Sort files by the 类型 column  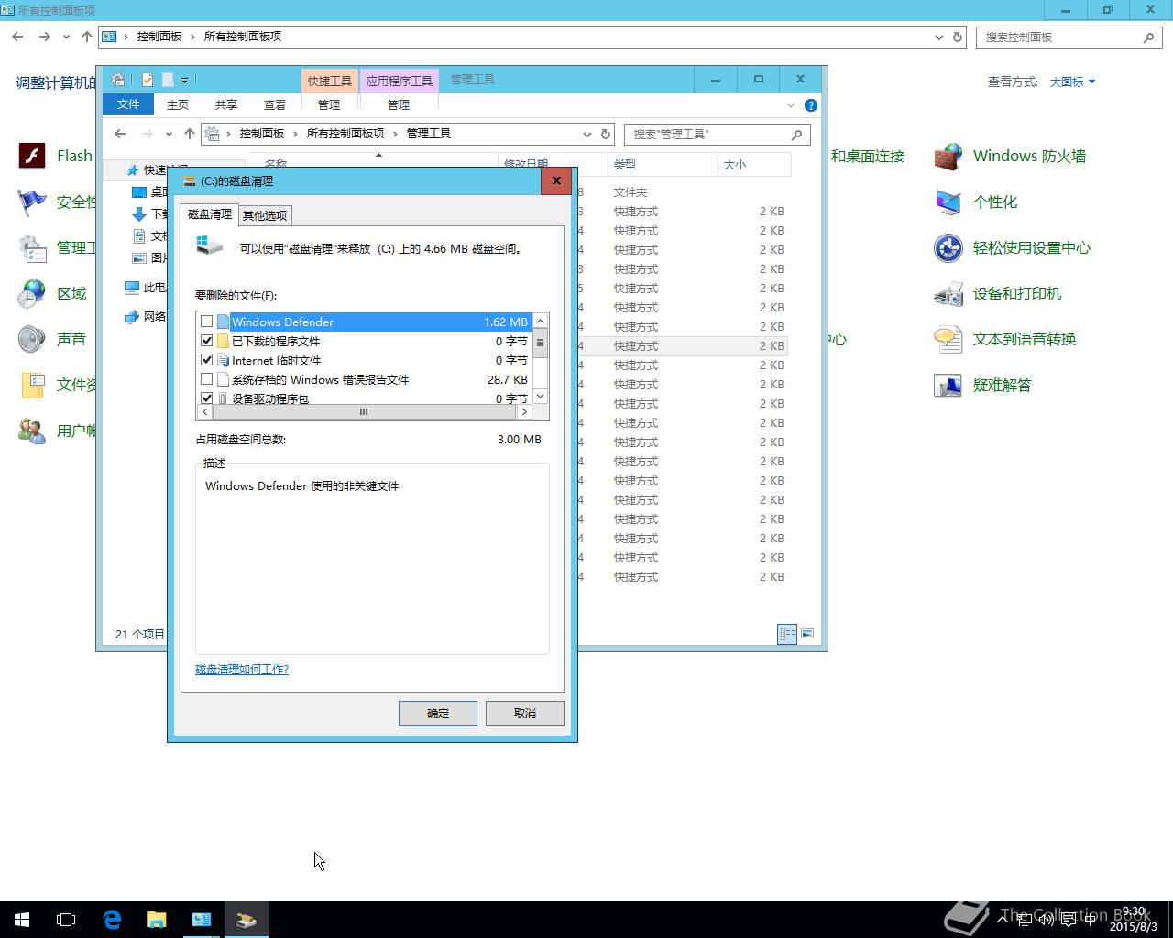click(663, 164)
